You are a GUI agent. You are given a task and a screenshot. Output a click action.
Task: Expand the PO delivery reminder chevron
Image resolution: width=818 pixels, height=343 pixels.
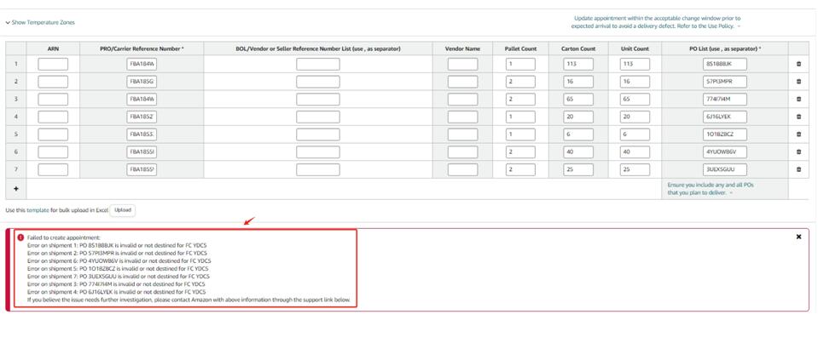731,193
